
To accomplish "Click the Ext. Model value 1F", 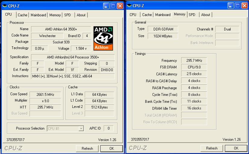I will click(72, 70).
